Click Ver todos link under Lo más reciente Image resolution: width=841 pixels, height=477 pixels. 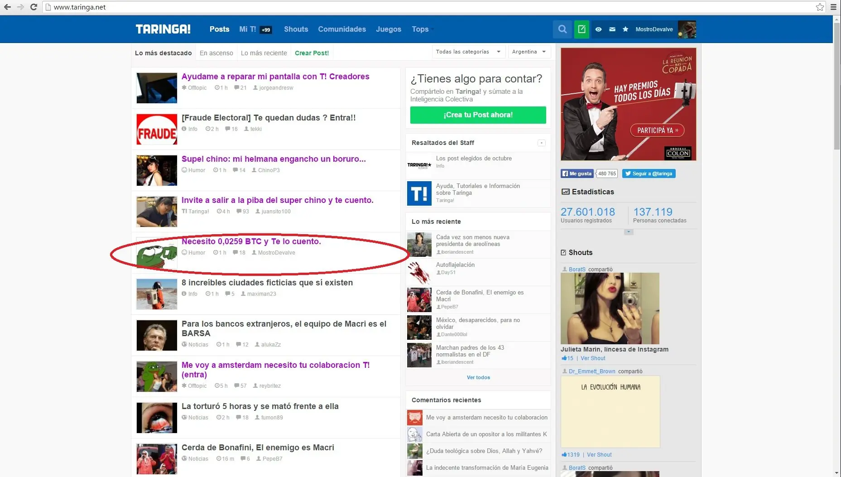(x=478, y=377)
